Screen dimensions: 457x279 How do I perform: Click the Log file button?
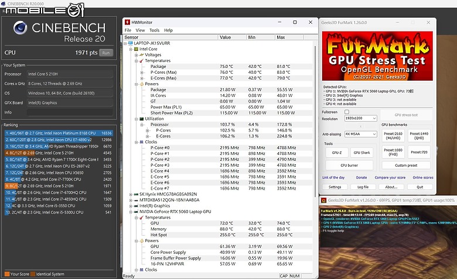click(x=363, y=187)
